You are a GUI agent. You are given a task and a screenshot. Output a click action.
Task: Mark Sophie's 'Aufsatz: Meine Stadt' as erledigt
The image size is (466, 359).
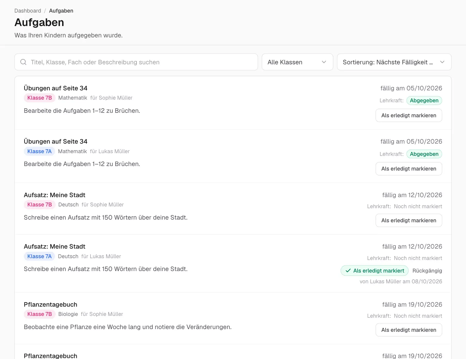pos(409,220)
